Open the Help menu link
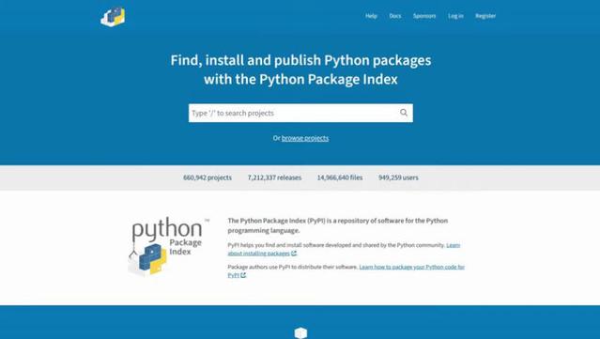Viewport: 600px width, 339px height. point(371,16)
